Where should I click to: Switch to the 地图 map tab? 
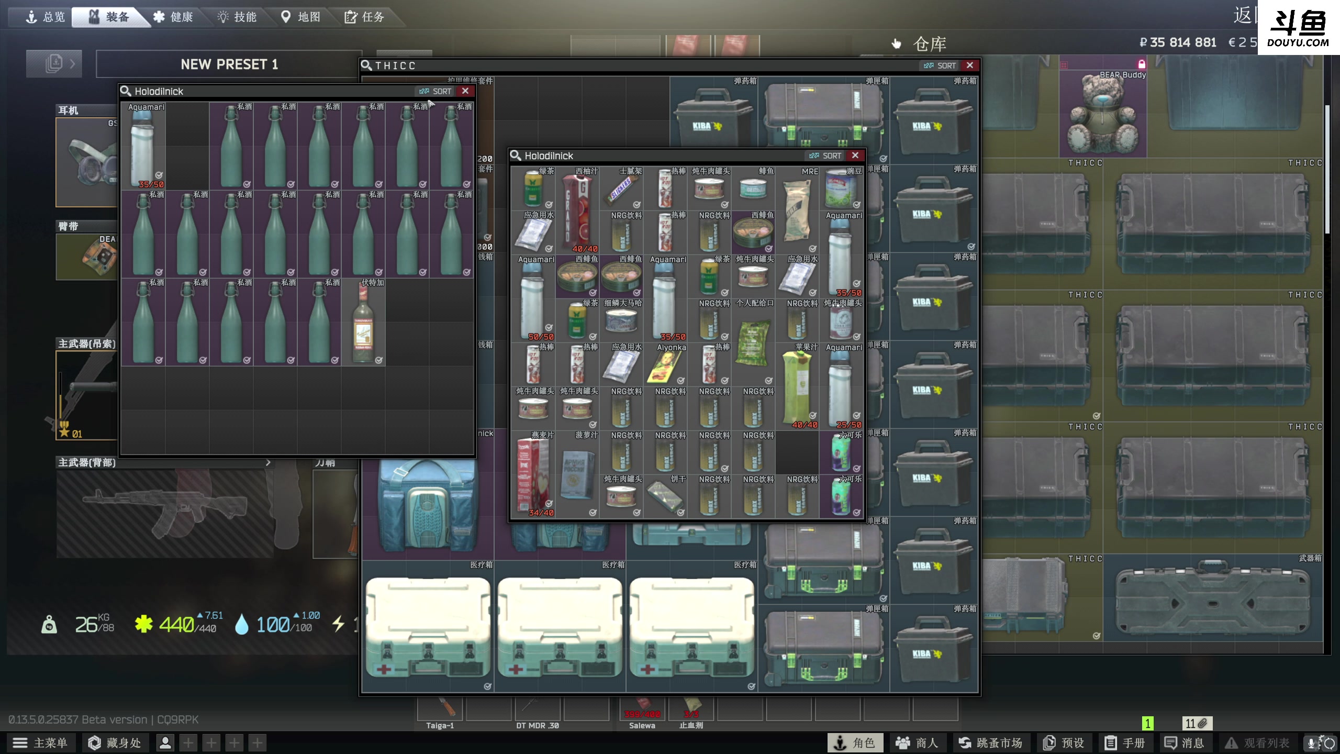[301, 17]
